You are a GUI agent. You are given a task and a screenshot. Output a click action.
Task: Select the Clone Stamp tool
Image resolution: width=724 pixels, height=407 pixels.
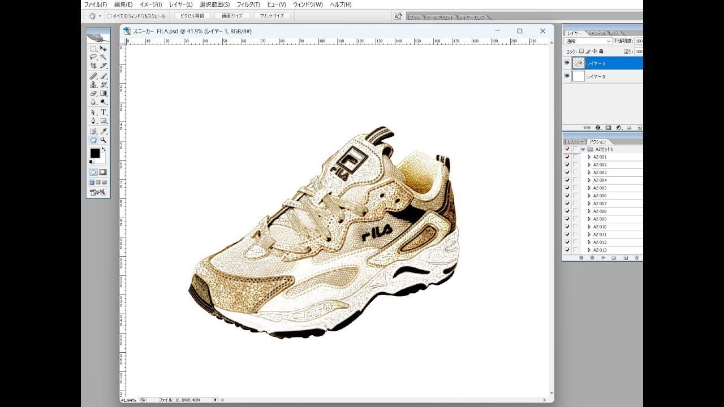(x=93, y=84)
